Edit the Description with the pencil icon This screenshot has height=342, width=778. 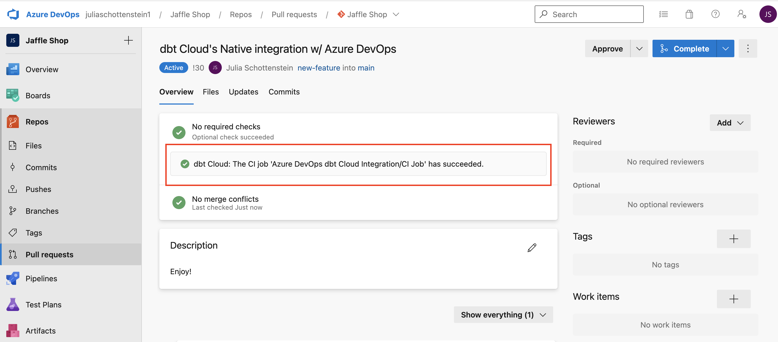[x=532, y=248]
